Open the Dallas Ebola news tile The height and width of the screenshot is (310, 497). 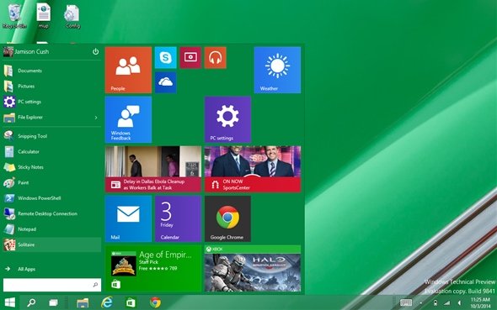click(x=153, y=169)
